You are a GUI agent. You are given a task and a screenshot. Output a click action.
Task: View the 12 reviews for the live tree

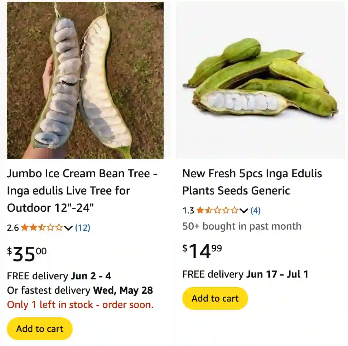(x=83, y=227)
